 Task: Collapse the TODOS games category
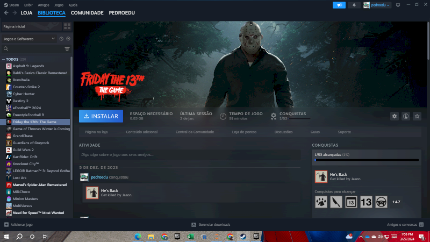[x=3, y=59]
